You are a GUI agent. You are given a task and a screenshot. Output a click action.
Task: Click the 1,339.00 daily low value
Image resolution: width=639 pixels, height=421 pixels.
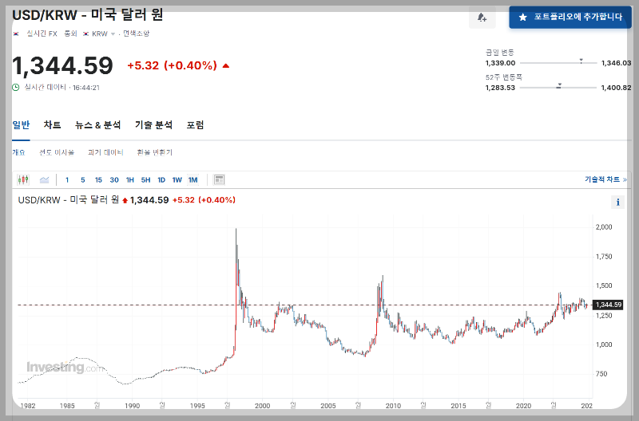(500, 63)
